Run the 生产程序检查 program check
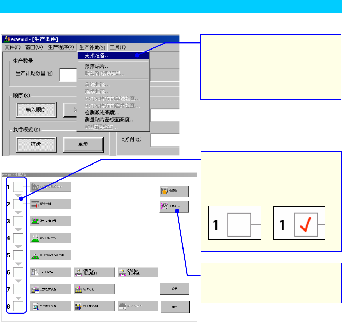This screenshot has width=342, height=322. point(51,306)
